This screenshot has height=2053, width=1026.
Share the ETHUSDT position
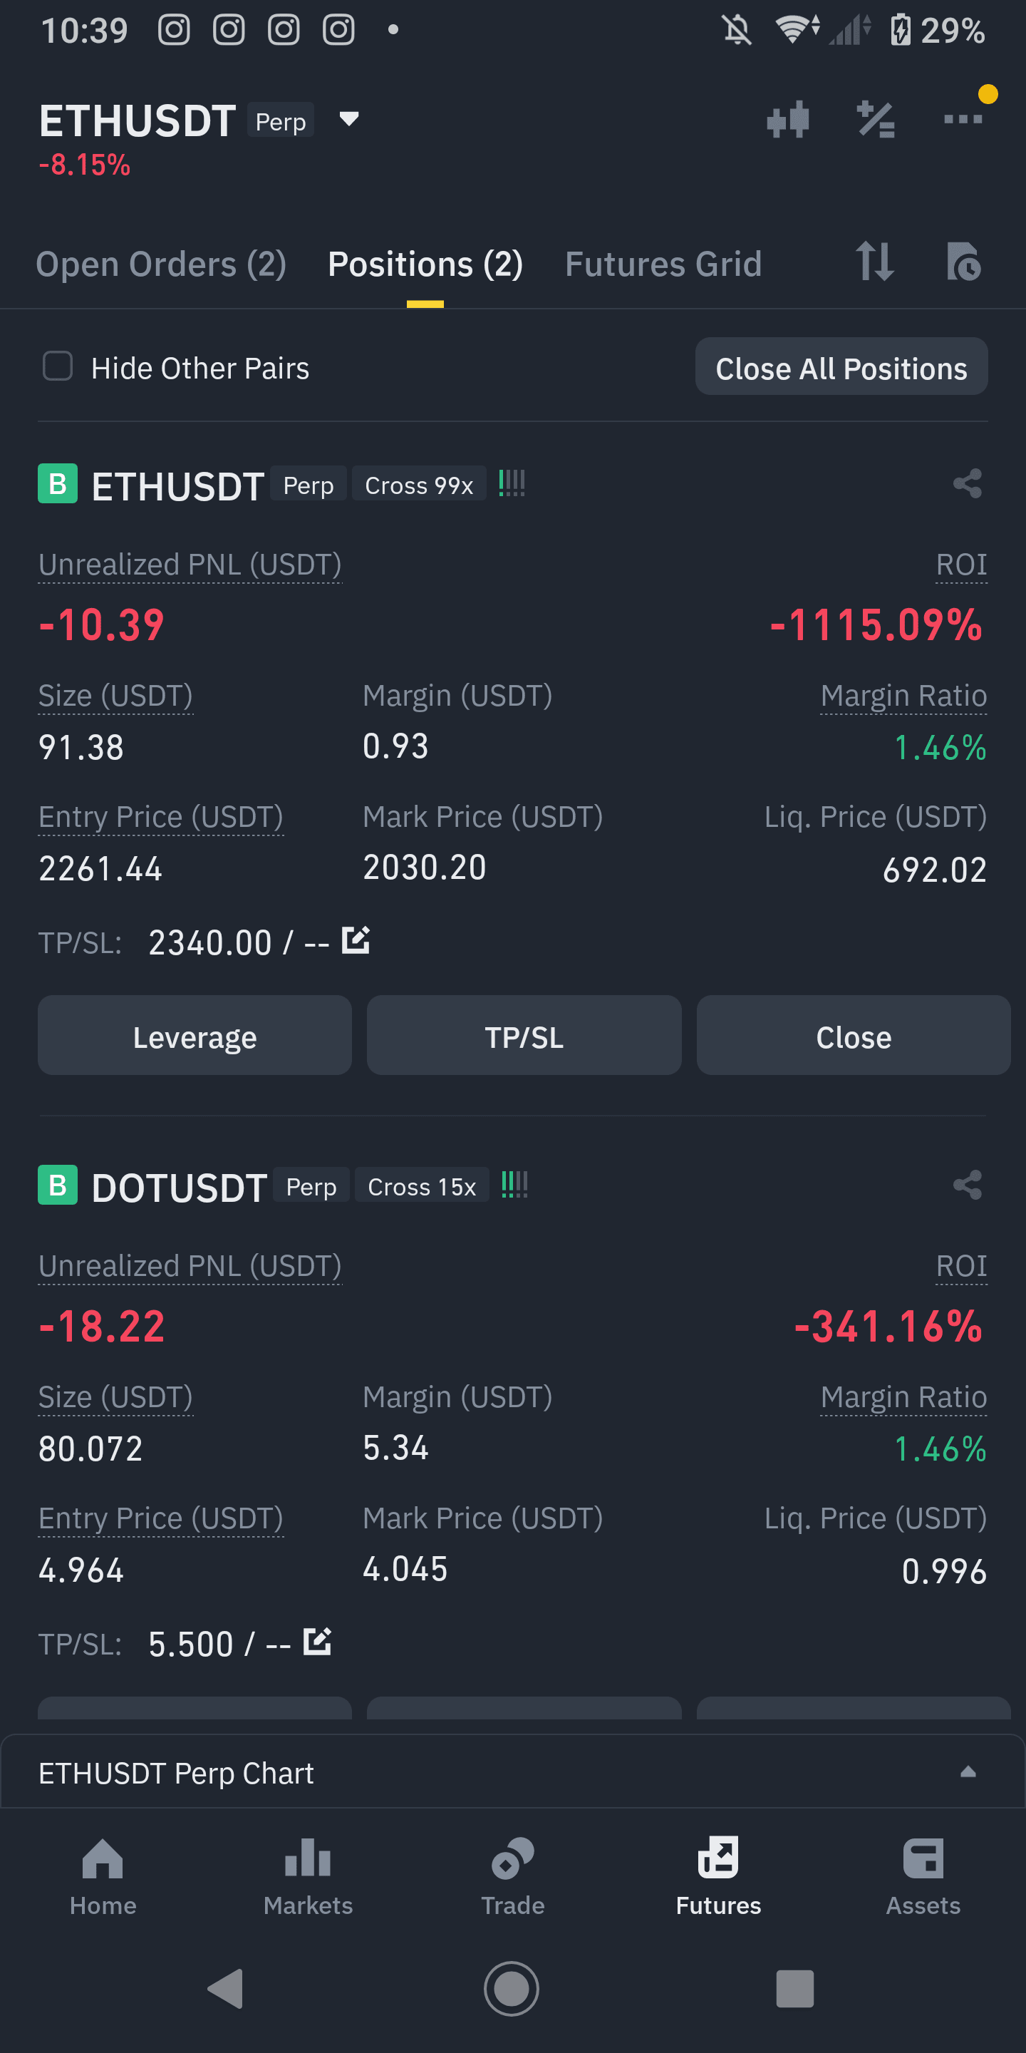pos(967,484)
